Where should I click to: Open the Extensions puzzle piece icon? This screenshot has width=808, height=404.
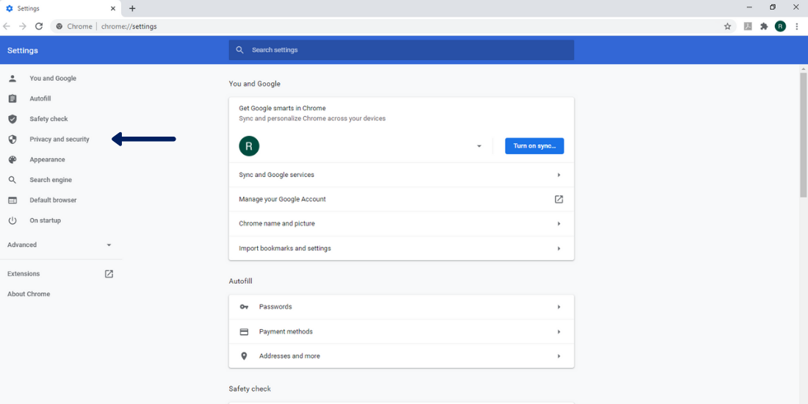(764, 26)
